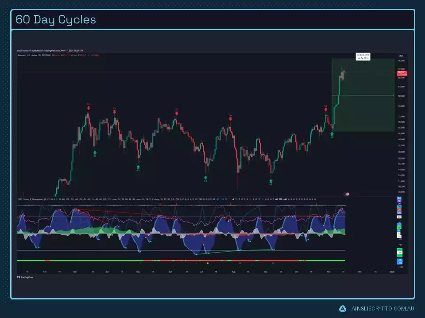425x318 pixels.
Task: Click the white 60 value badge on the oscillator scale
Action: 399,217
